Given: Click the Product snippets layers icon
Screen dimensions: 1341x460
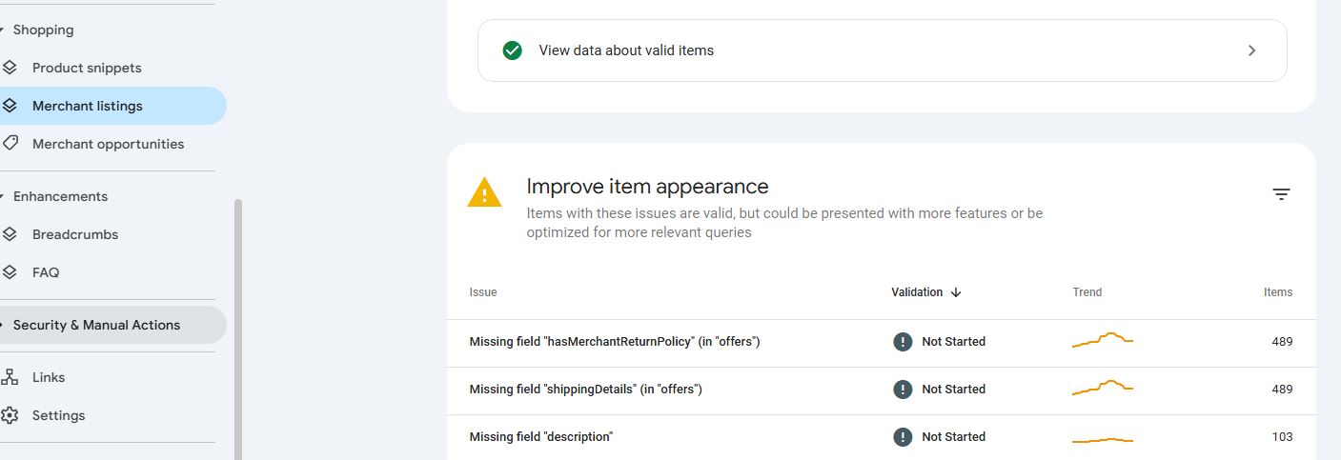Looking at the screenshot, I should (x=10, y=68).
